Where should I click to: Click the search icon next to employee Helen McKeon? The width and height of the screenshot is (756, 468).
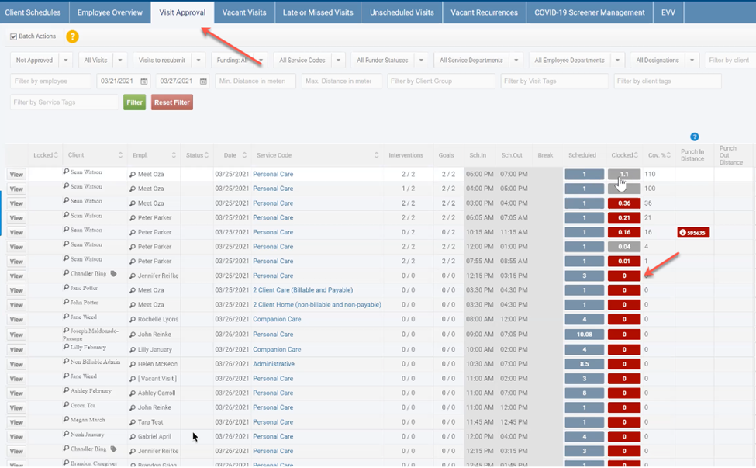point(133,363)
